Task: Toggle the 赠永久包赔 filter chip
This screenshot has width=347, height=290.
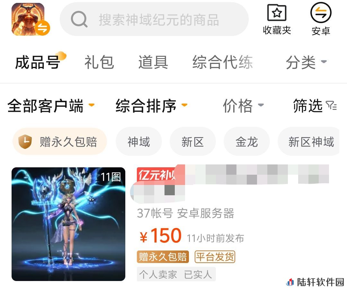Action: point(60,141)
